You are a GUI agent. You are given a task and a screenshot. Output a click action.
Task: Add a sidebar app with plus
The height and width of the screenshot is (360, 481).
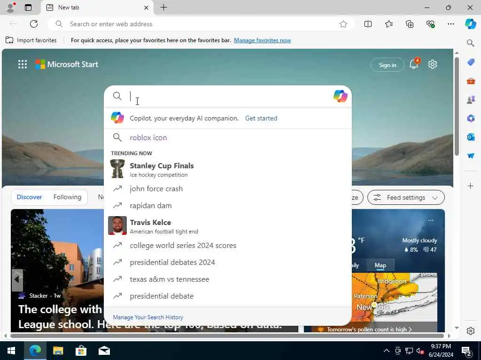coord(471,186)
